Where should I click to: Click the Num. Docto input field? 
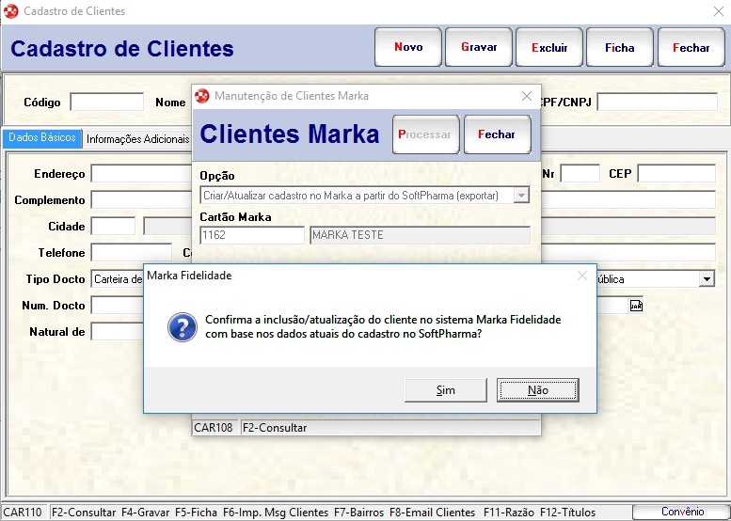(x=118, y=306)
